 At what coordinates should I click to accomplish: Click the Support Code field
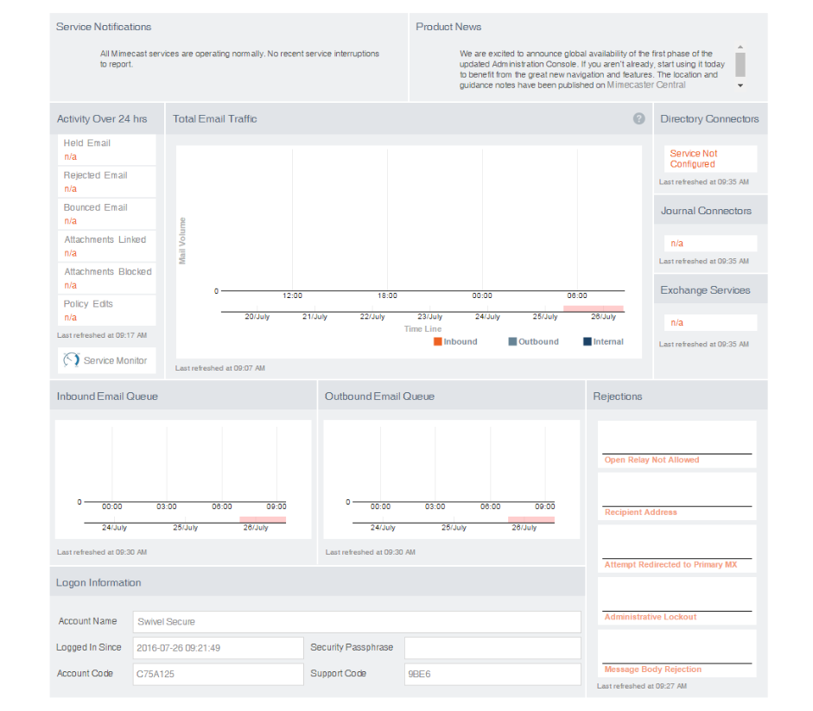pos(492,674)
